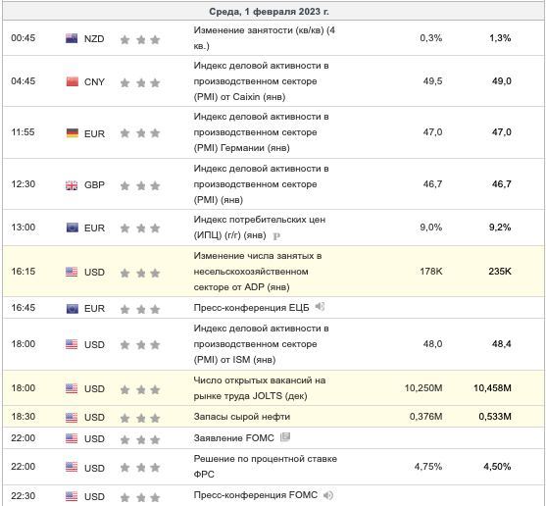Click importance stars in the NZD row

tap(140, 39)
